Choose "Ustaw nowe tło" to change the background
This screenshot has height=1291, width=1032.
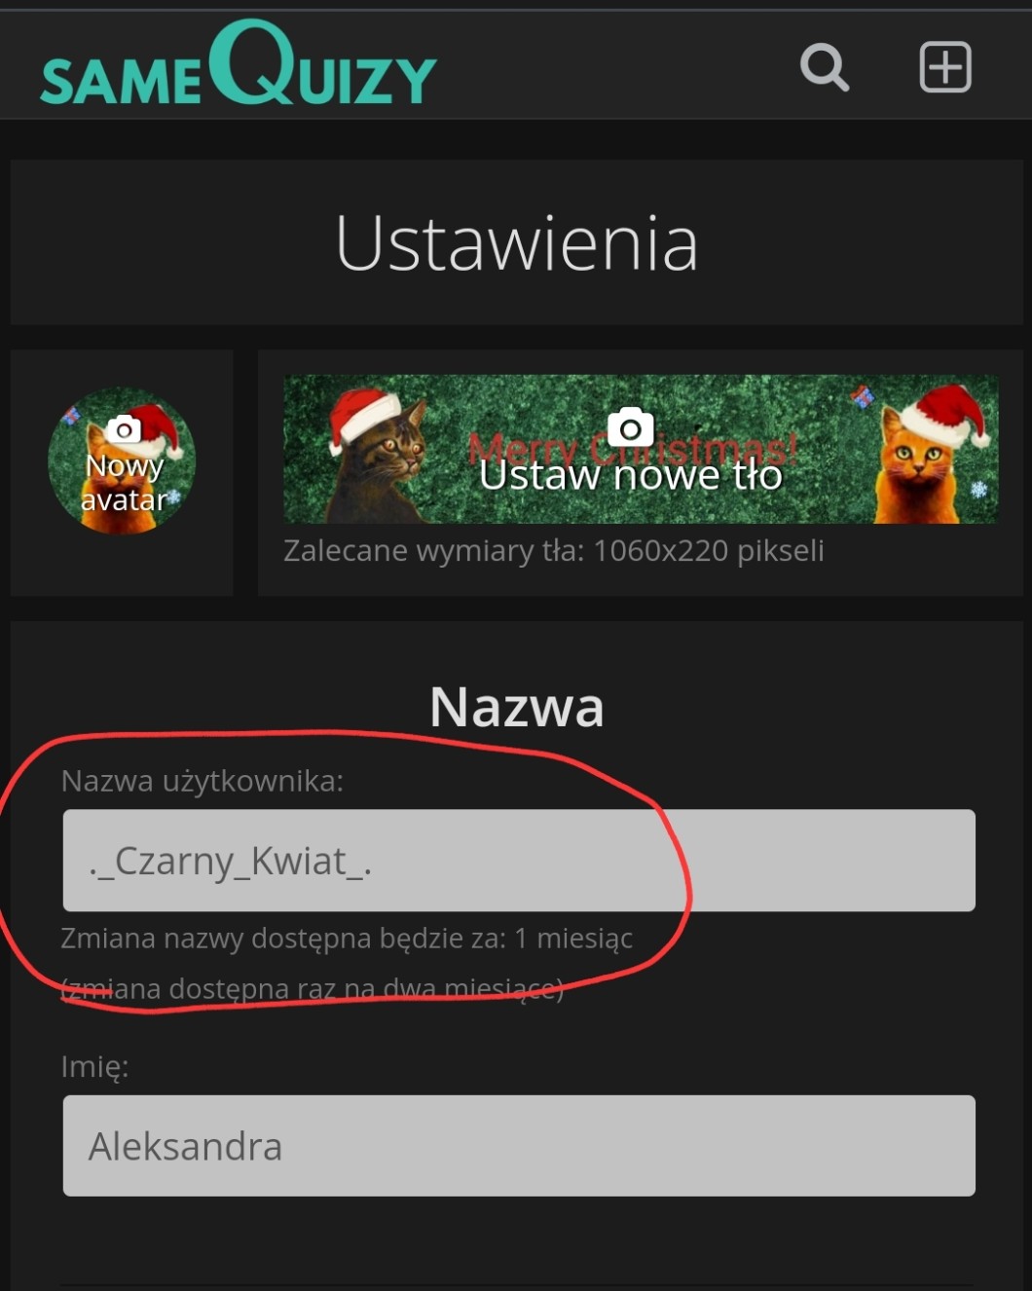pos(630,475)
